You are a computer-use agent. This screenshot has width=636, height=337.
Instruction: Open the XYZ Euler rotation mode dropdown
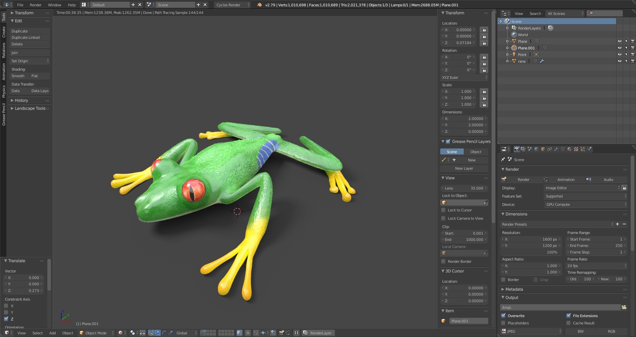click(x=464, y=78)
